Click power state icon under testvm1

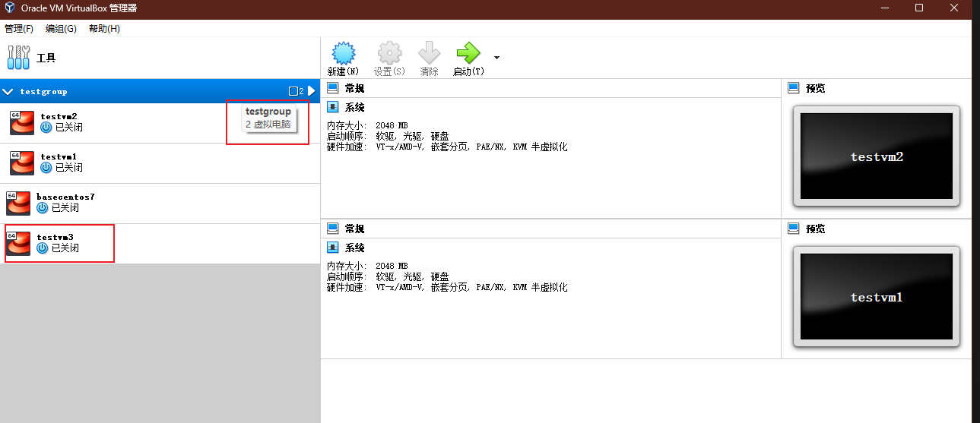coord(46,168)
